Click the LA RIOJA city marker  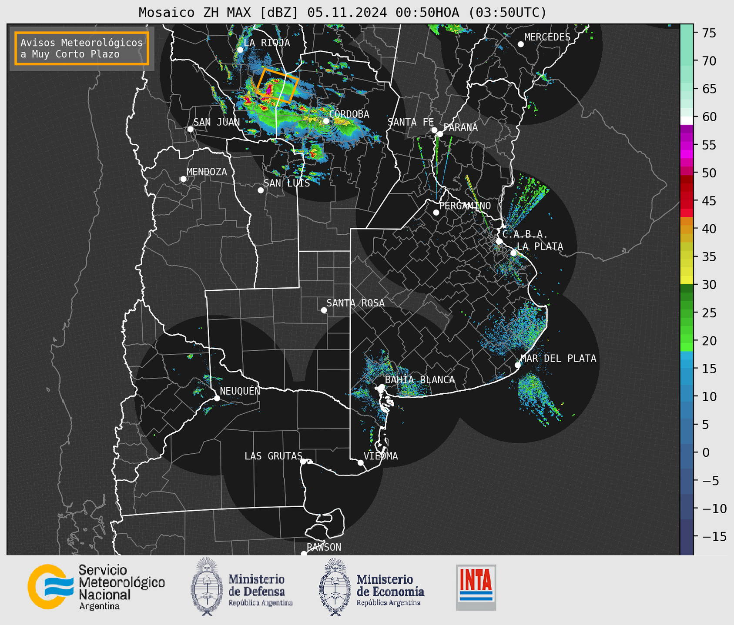(240, 50)
